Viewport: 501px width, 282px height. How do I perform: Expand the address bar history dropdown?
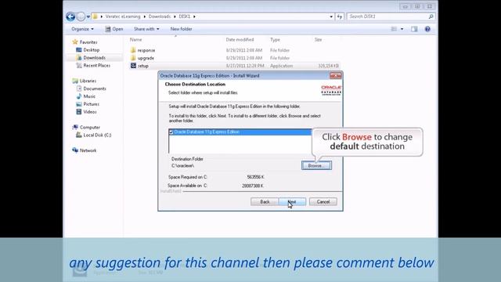[x=331, y=16]
